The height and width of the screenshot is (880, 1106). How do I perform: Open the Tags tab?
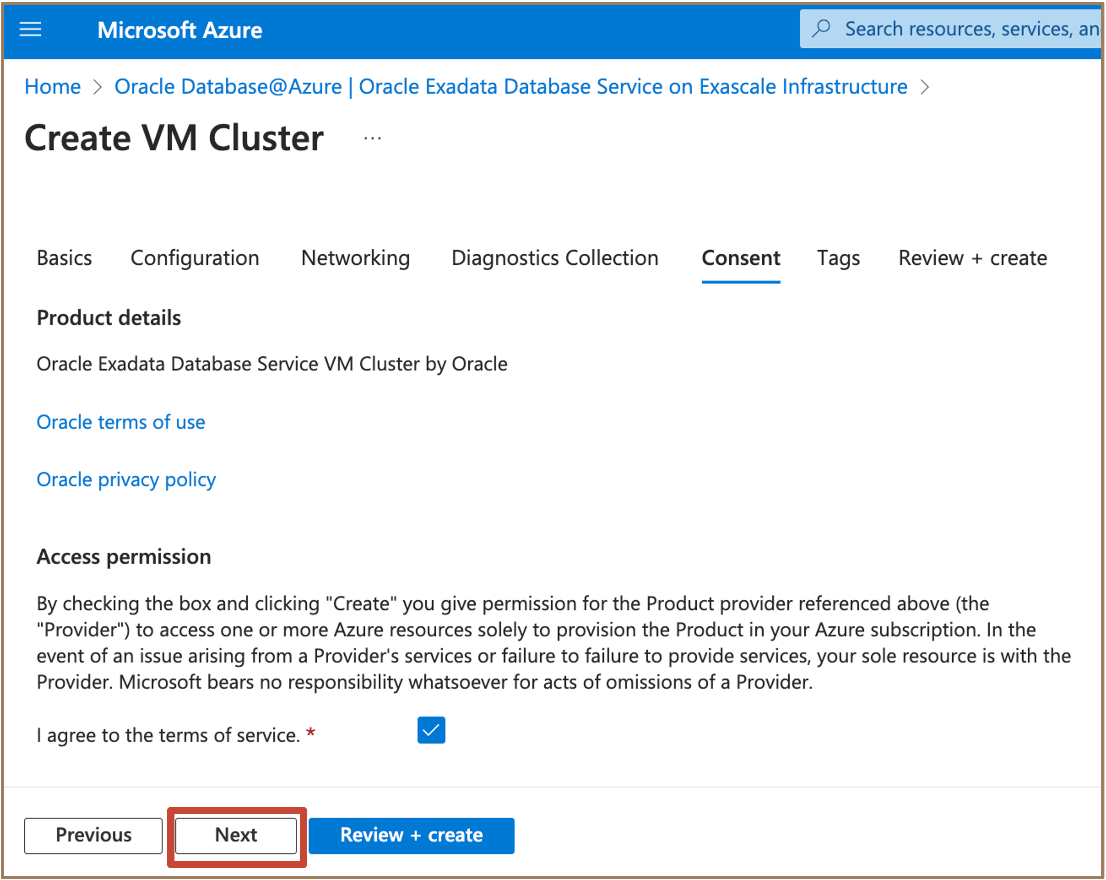[x=838, y=258]
